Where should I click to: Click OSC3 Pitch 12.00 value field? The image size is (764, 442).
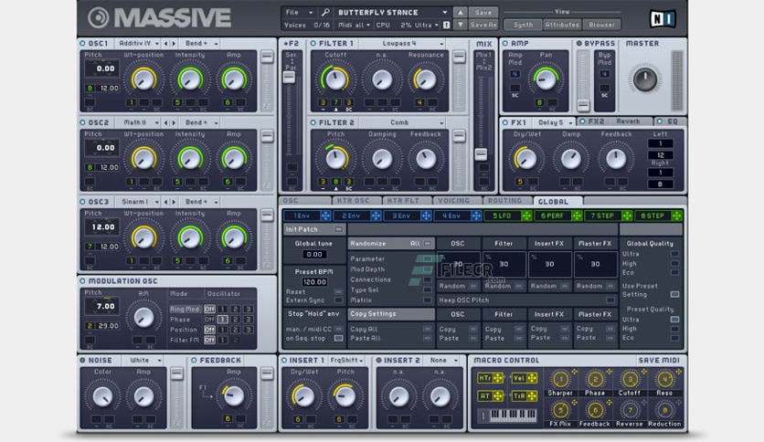(102, 227)
